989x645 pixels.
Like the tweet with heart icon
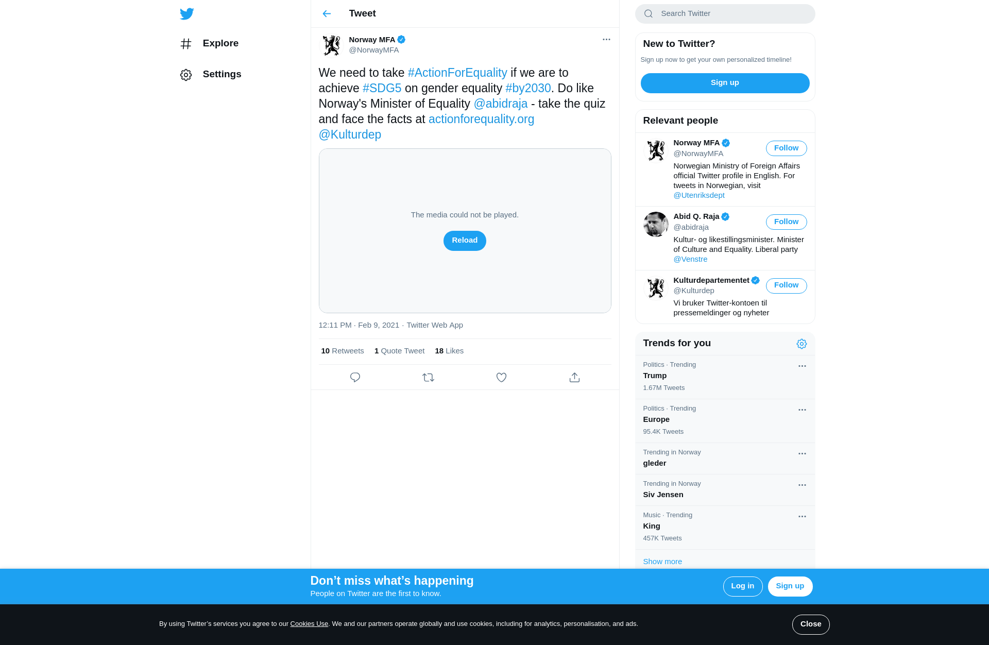coord(501,378)
